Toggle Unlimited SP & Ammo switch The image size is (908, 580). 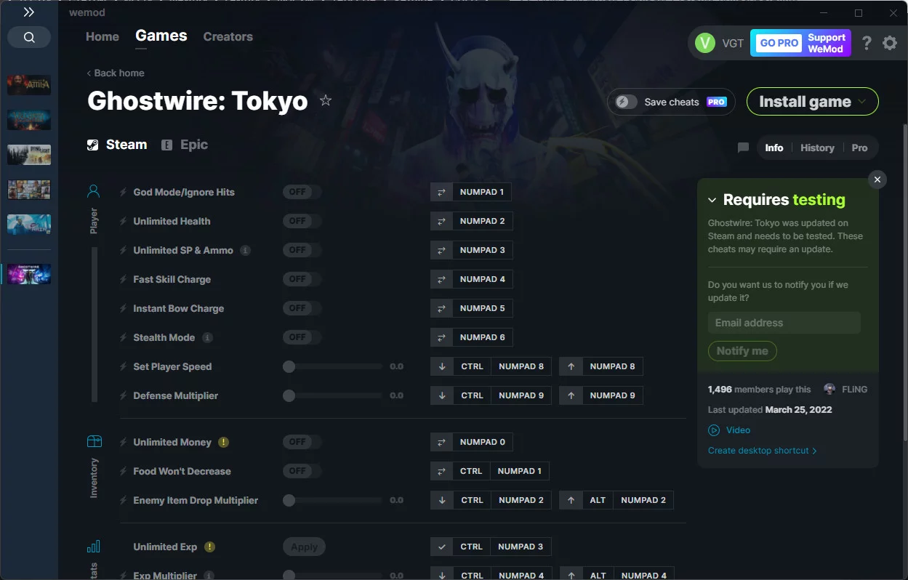pos(302,250)
